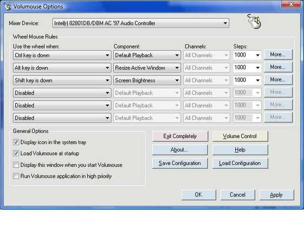Click the Channels: column heading
Screen dimensions: 304x238
pyautogui.click(x=196, y=47)
